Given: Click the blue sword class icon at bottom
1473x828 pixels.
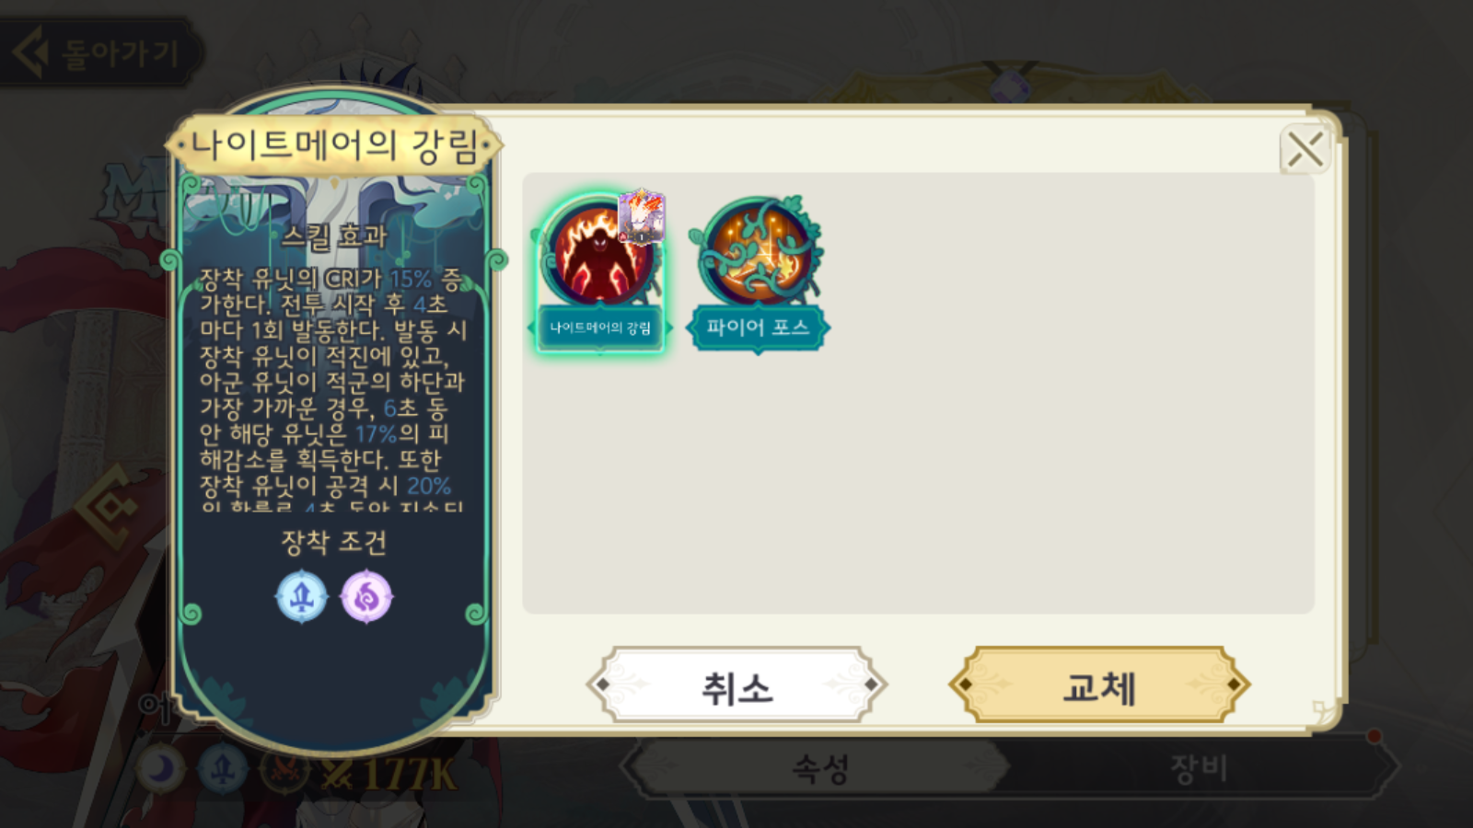Looking at the screenshot, I should 223,769.
